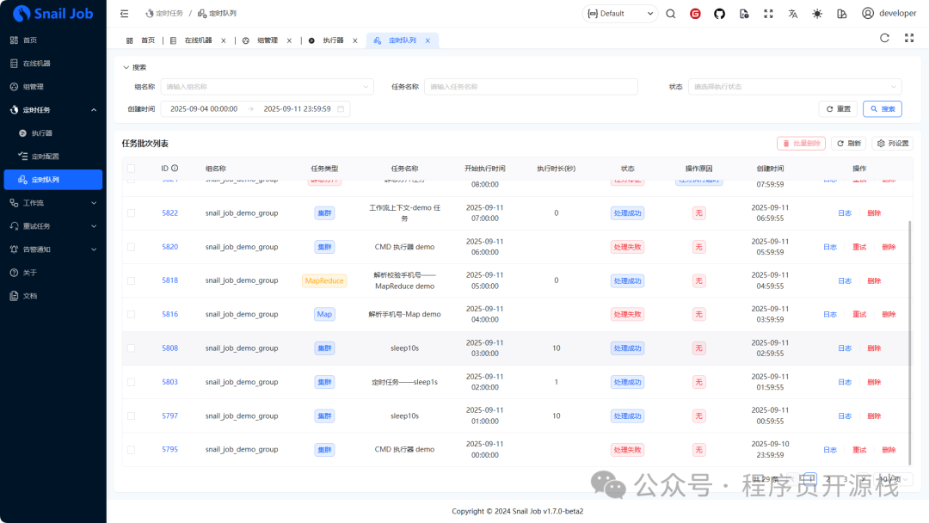Open 定时配置 in the sidebar

tap(46, 157)
